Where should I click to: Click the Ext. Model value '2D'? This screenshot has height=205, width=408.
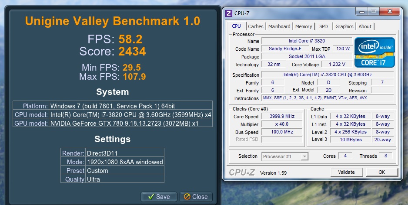pyautogui.click(x=328, y=90)
